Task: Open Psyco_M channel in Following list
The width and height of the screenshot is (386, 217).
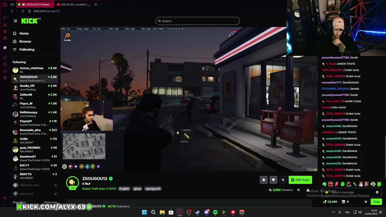Action: tap(35, 105)
